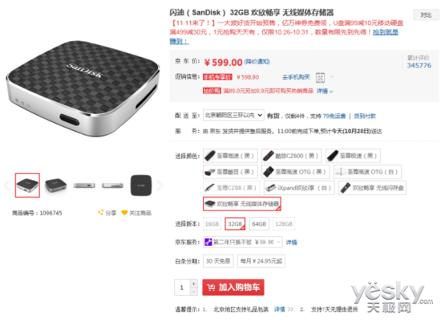The image size is (441, 323).
Task: Click next thumbnail arrow on image carousel
Action: click(x=160, y=186)
